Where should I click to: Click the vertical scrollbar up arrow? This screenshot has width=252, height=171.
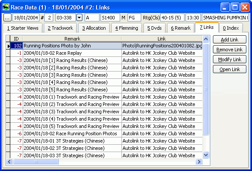pos(206,39)
